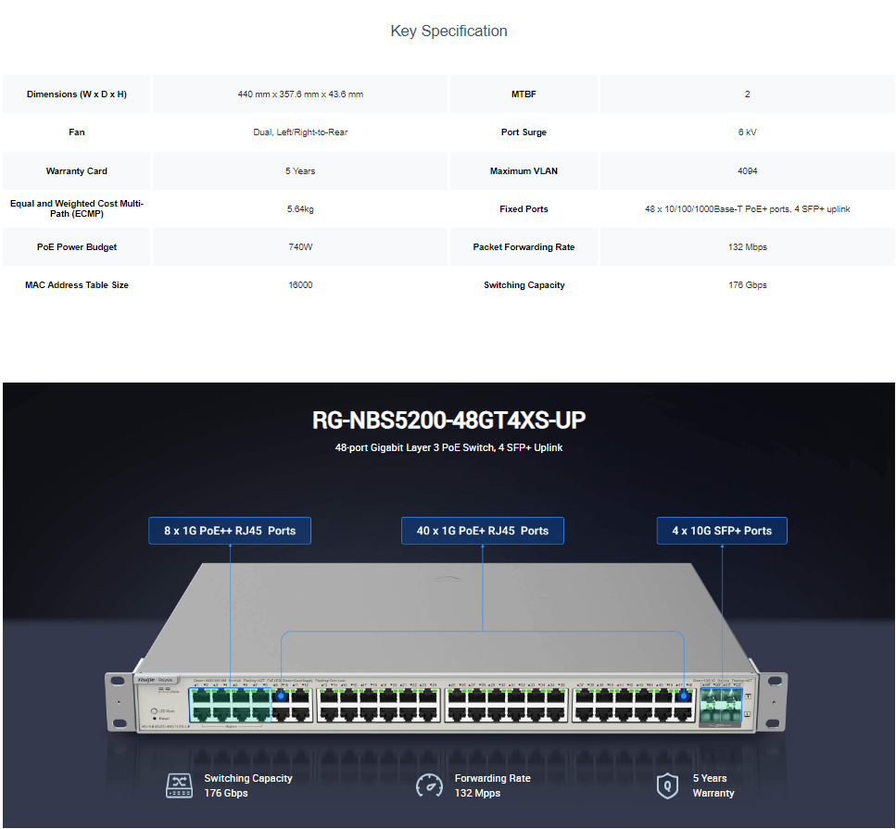Select the '40 x 1G PoE+ RJ45 Ports' callout

(x=483, y=531)
